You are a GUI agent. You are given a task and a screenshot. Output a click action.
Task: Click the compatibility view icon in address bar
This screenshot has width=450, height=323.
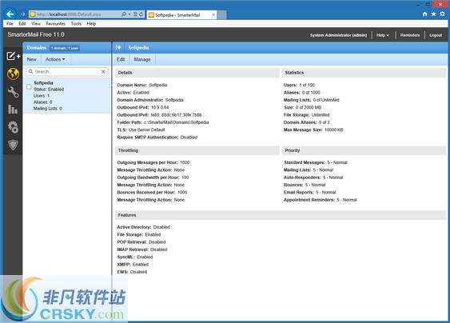135,14
